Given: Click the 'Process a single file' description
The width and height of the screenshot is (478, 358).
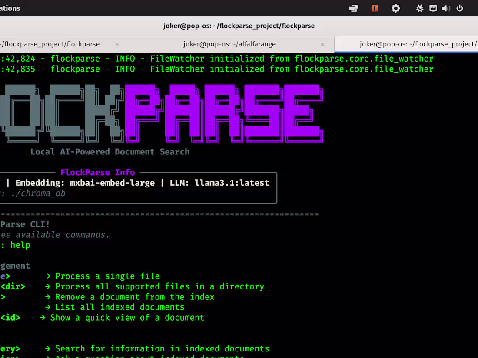Looking at the screenshot, I should tap(107, 276).
